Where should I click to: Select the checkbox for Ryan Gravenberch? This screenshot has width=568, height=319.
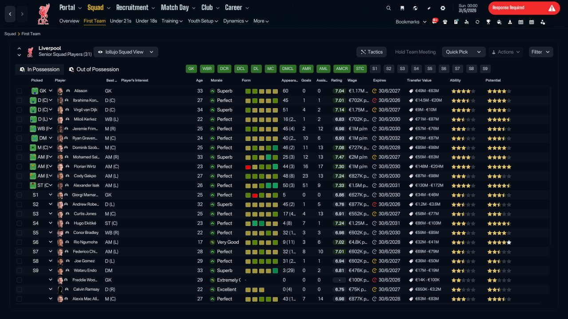tap(19, 138)
